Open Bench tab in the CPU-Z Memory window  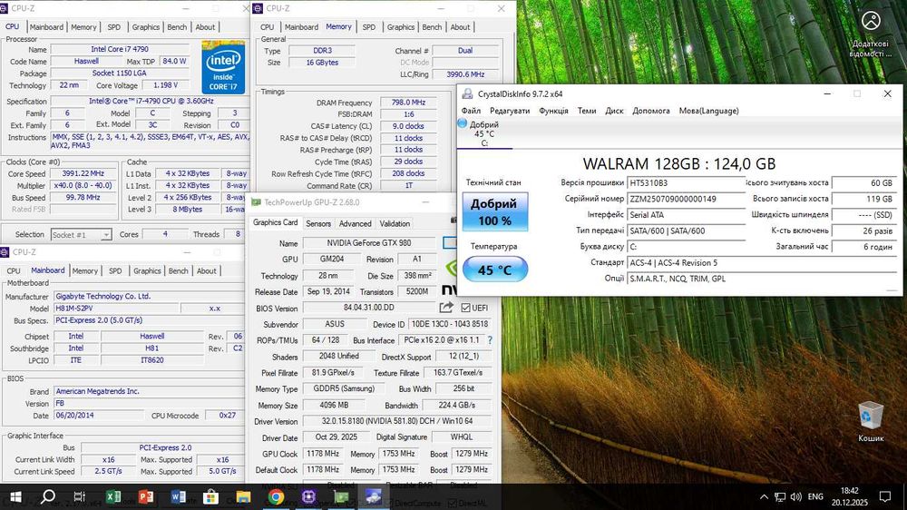coord(432,27)
